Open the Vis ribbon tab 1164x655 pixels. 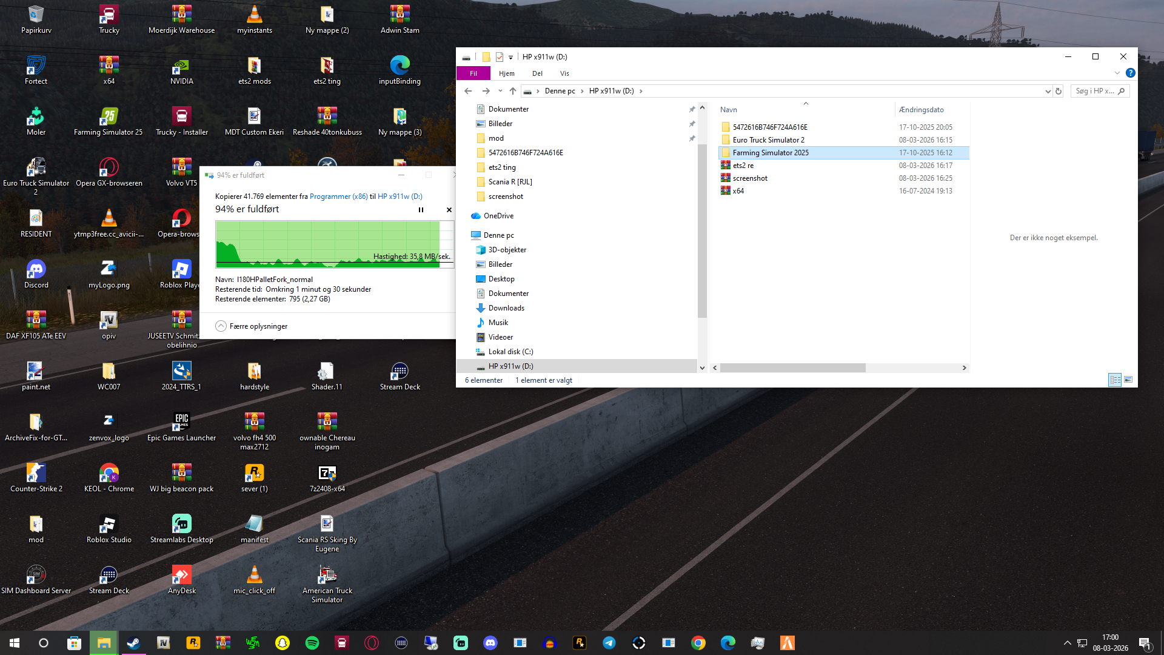564,73
